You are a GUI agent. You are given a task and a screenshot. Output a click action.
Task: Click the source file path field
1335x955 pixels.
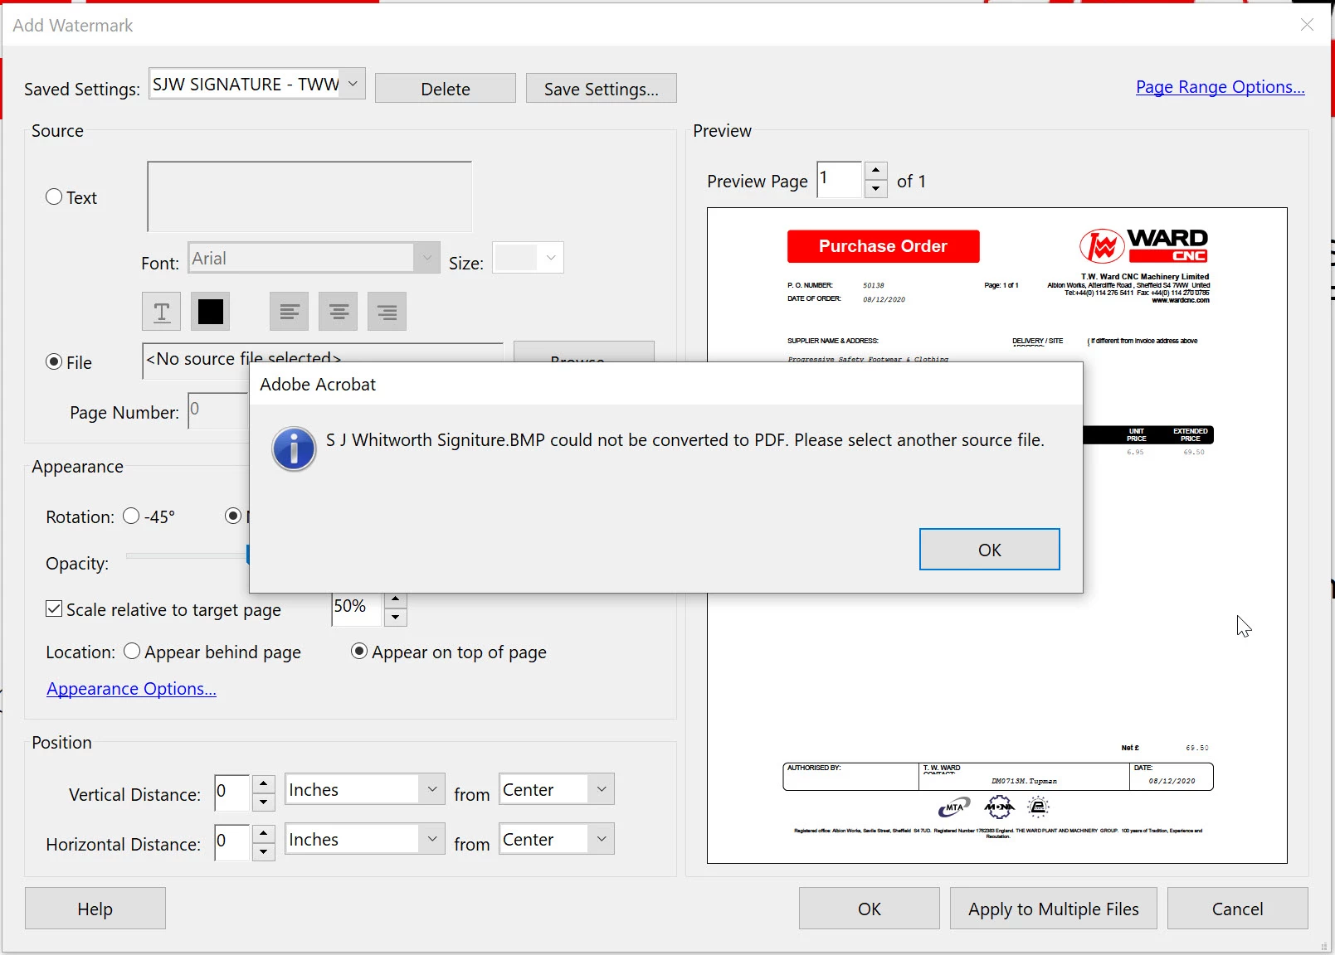coord(323,353)
